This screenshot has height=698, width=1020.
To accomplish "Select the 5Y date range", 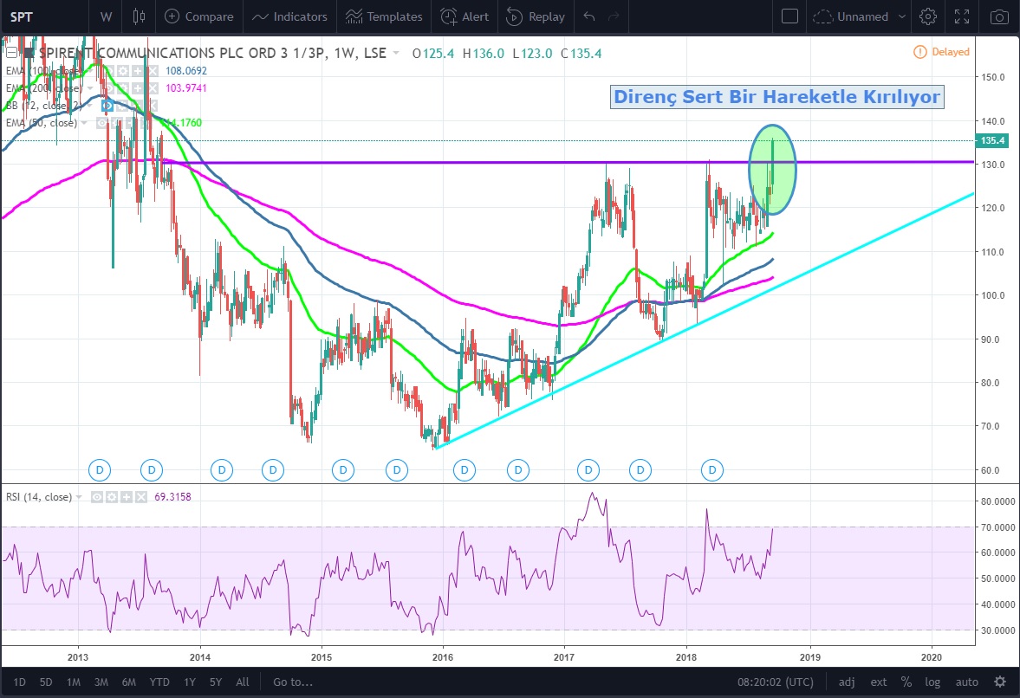I will pos(216,682).
